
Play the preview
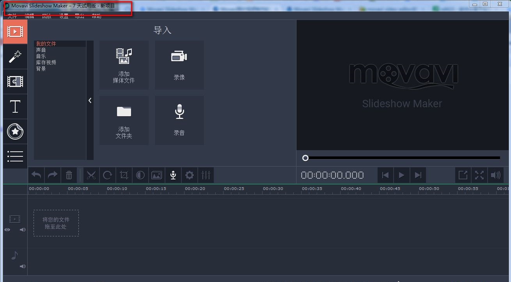point(402,175)
